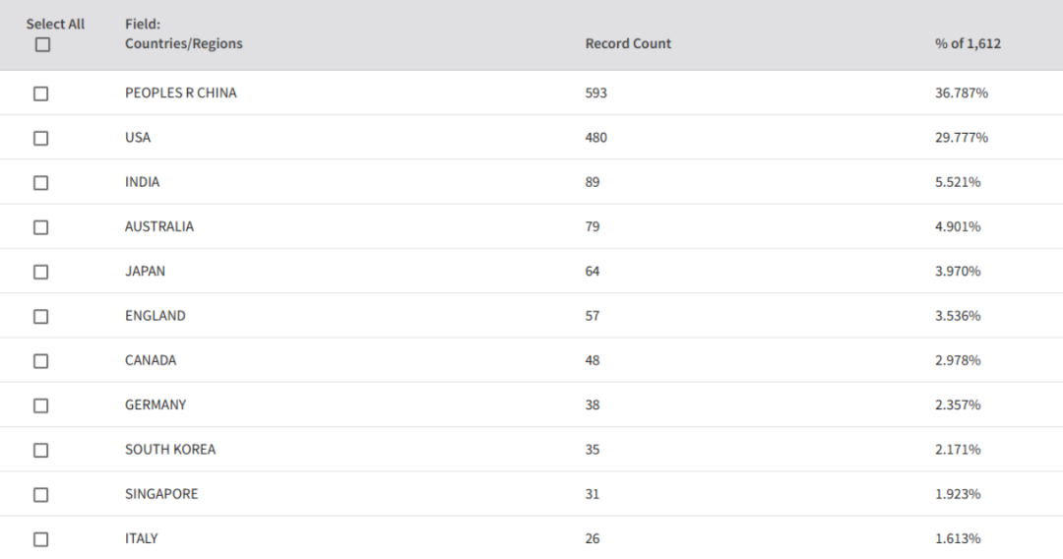Screen dimensions: 1063x559
Task: Select the INDIA checkbox
Action: 40,183
